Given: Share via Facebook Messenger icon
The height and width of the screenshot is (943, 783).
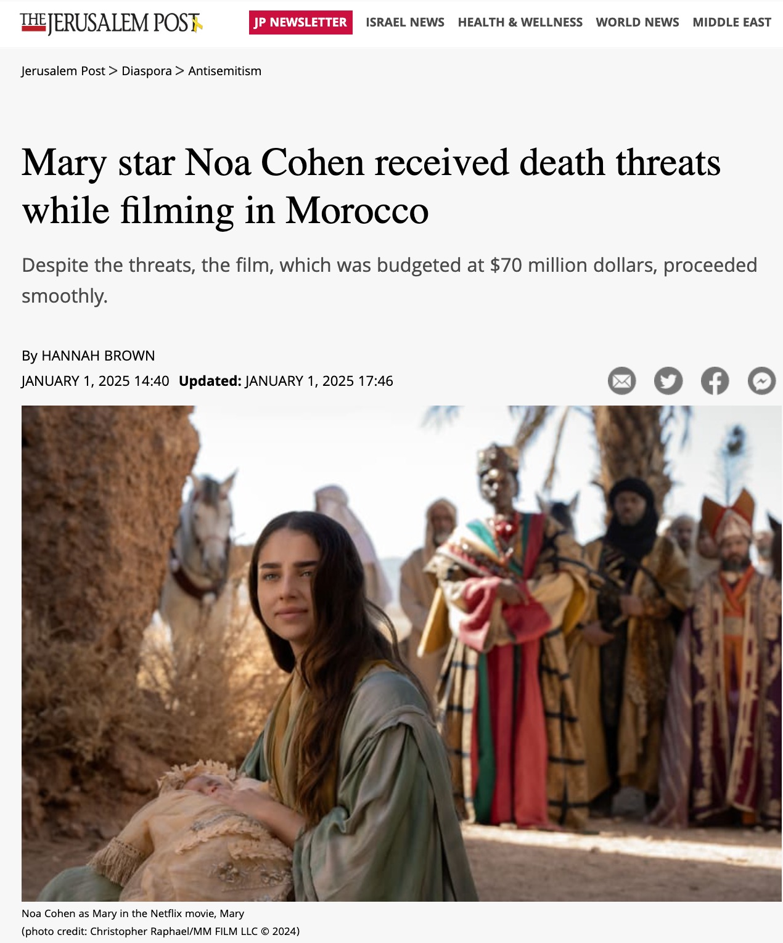Looking at the screenshot, I should 762,381.
